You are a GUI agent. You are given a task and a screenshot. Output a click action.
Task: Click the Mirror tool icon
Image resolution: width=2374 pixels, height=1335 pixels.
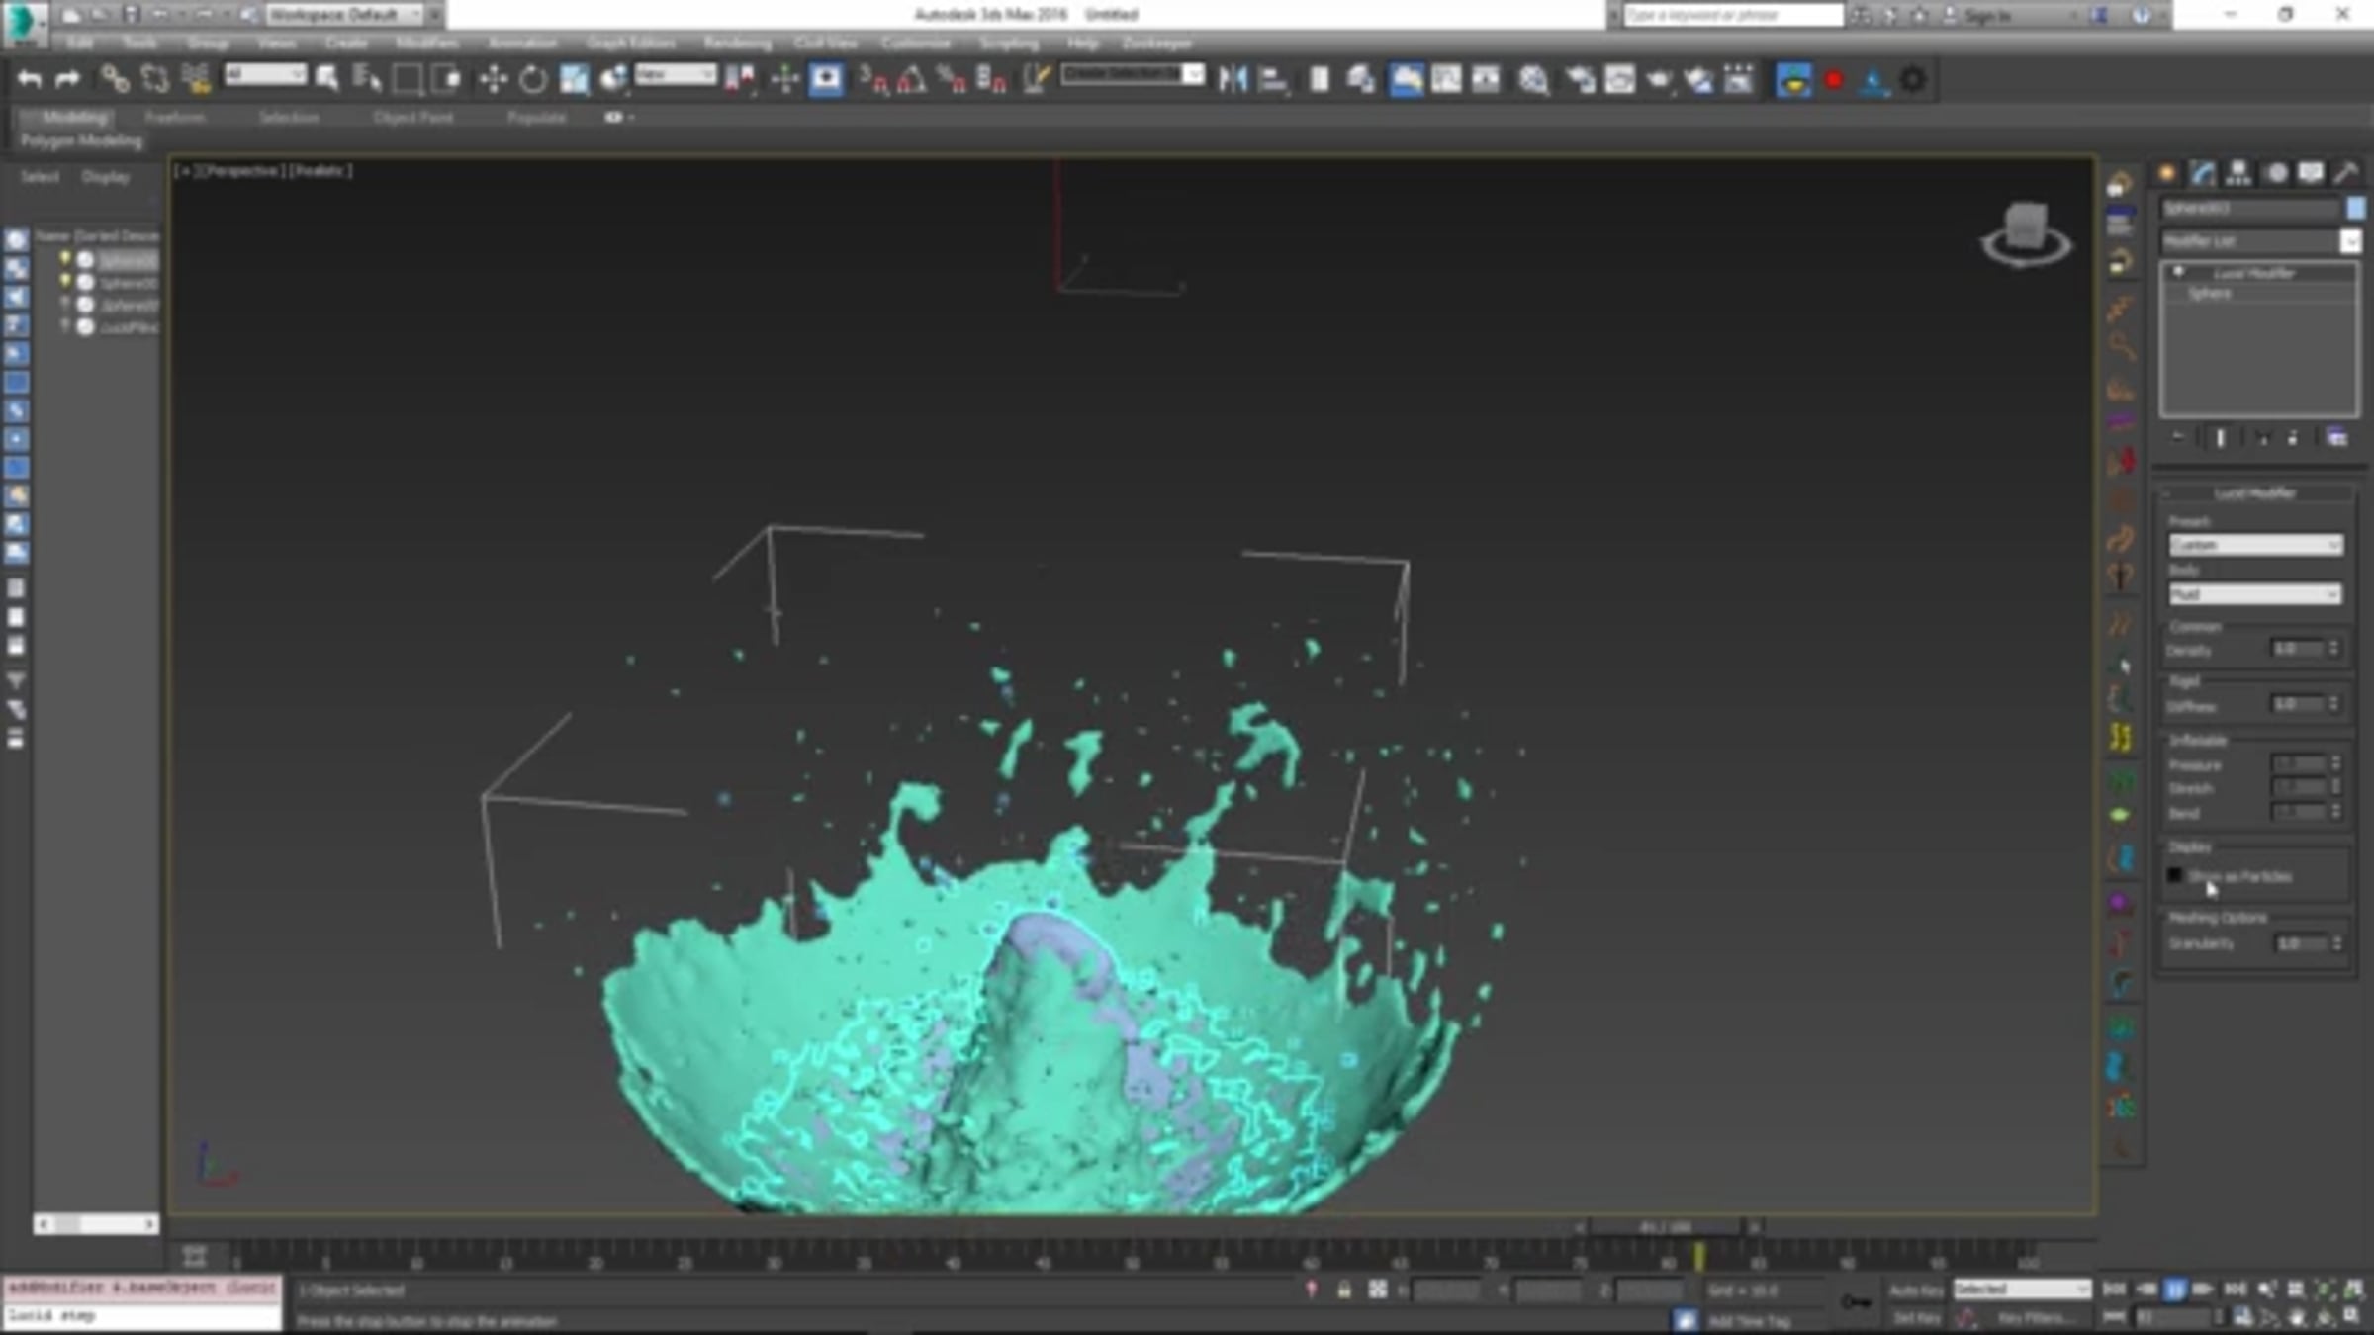tap(1233, 79)
